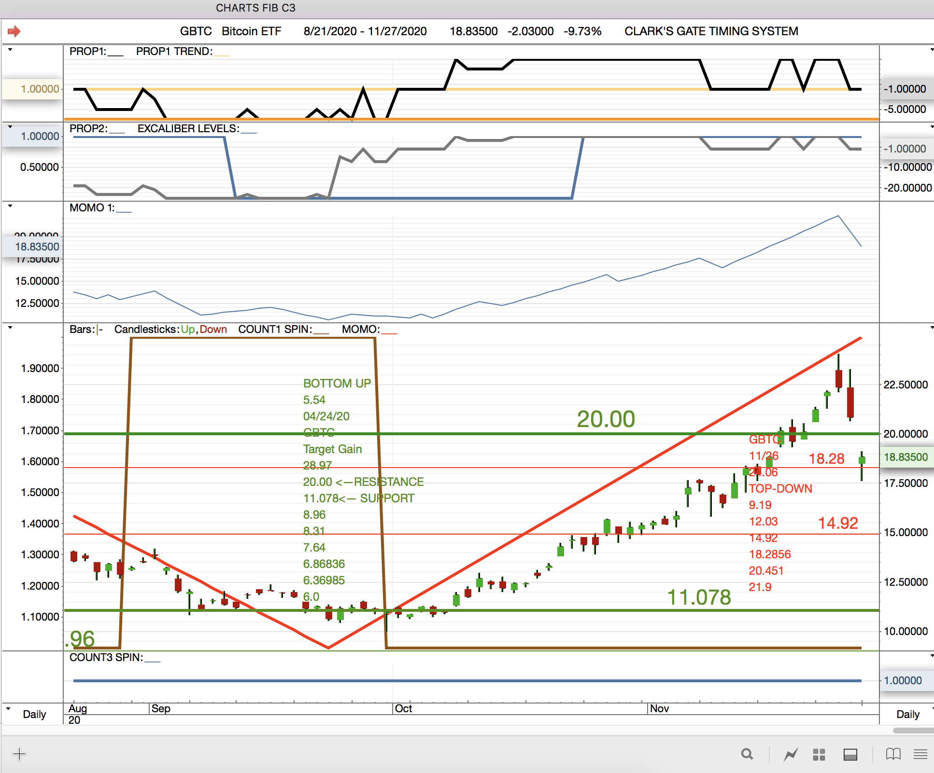This screenshot has height=773, width=934.
Task: Select the line chart view icon
Action: click(x=791, y=754)
